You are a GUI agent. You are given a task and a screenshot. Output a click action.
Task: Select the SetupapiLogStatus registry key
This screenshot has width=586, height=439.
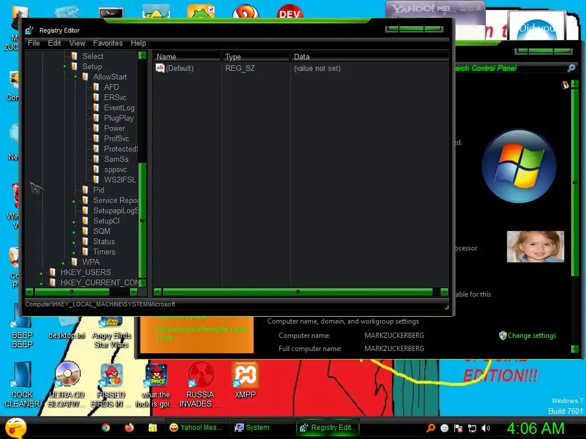tap(116, 210)
